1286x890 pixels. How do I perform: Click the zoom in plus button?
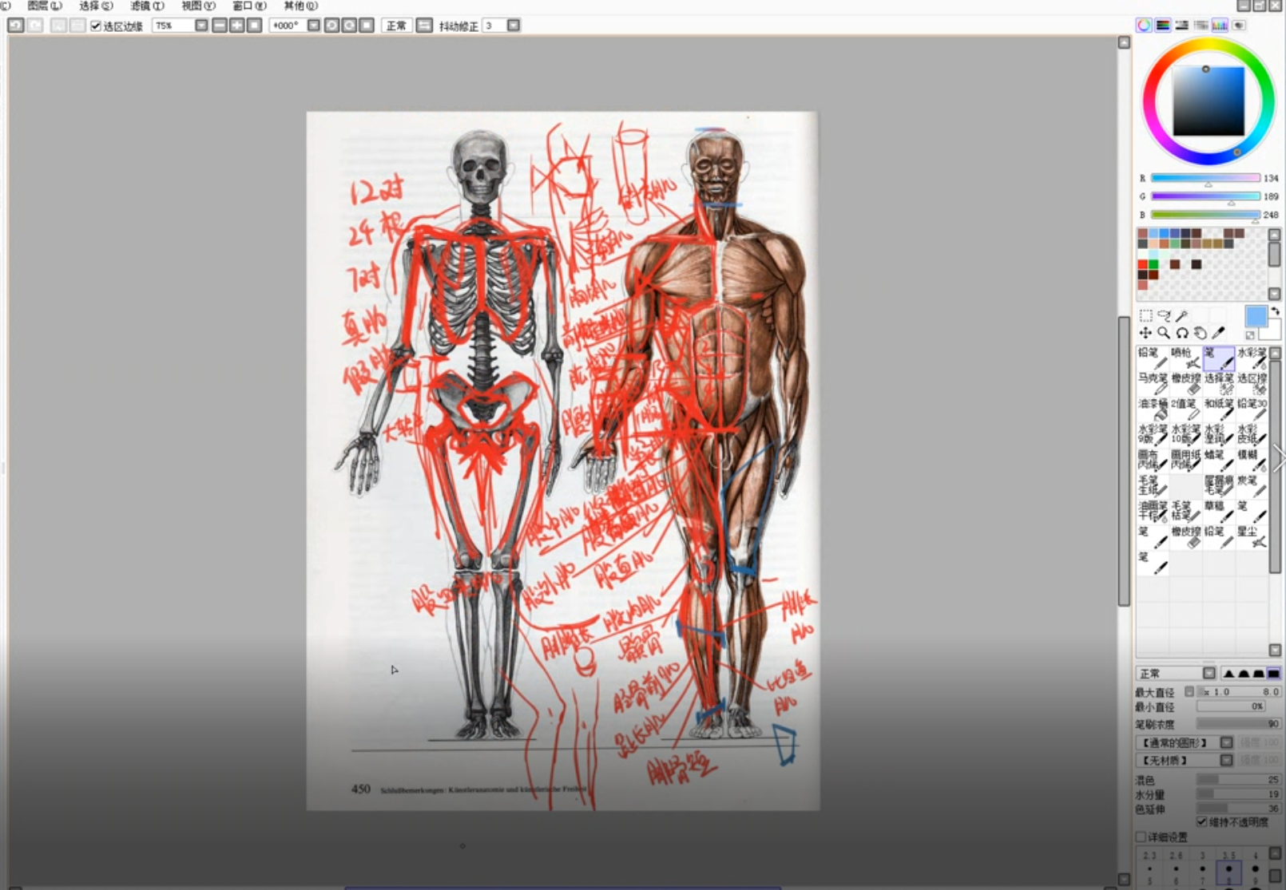pyautogui.click(x=237, y=26)
